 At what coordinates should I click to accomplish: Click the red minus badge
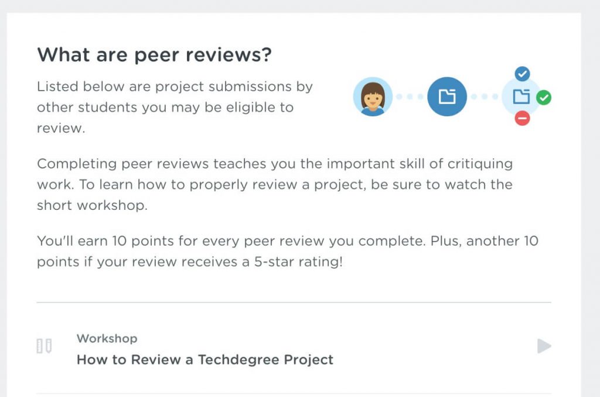coord(522,118)
